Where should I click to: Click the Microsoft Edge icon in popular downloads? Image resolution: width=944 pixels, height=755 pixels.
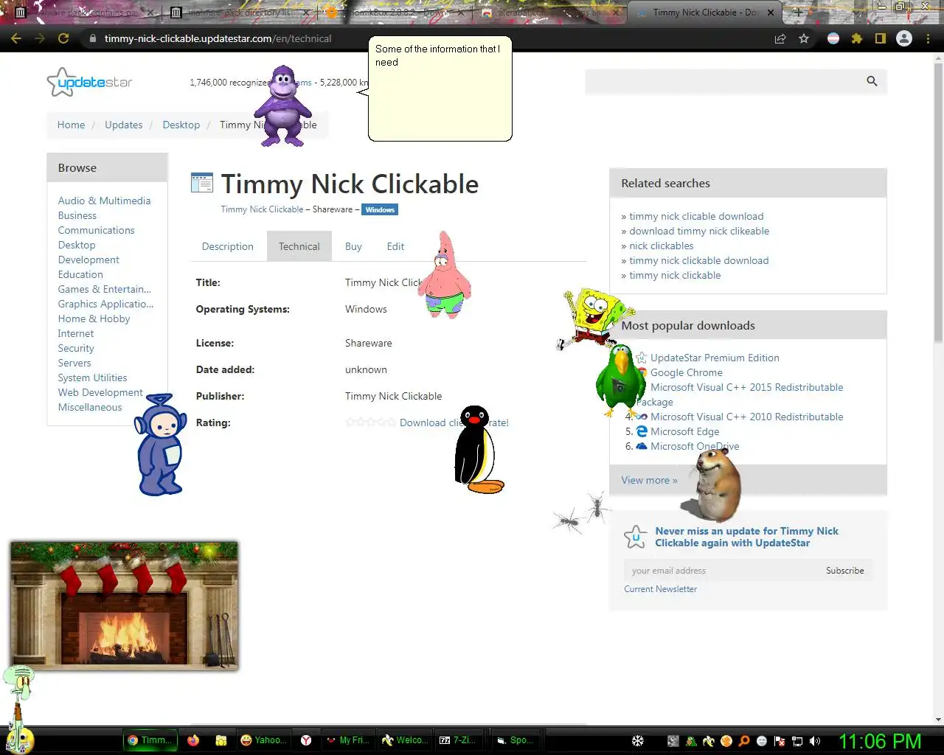pyautogui.click(x=642, y=431)
